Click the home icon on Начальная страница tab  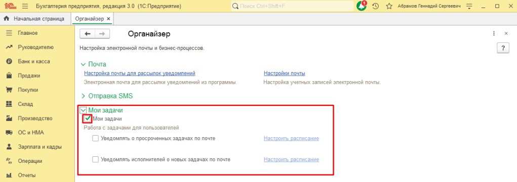(x=6, y=19)
